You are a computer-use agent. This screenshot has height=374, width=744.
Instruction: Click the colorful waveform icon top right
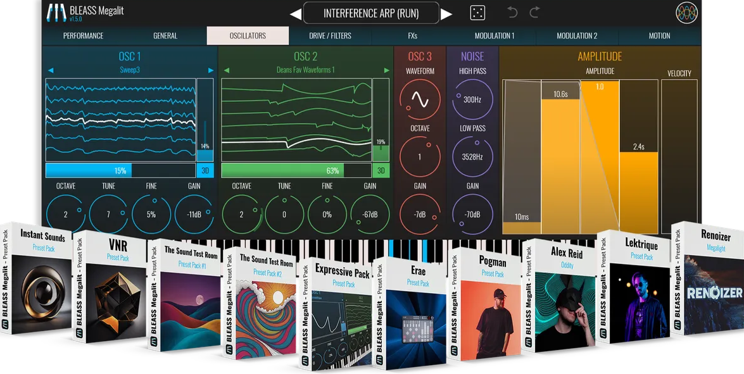click(x=686, y=13)
